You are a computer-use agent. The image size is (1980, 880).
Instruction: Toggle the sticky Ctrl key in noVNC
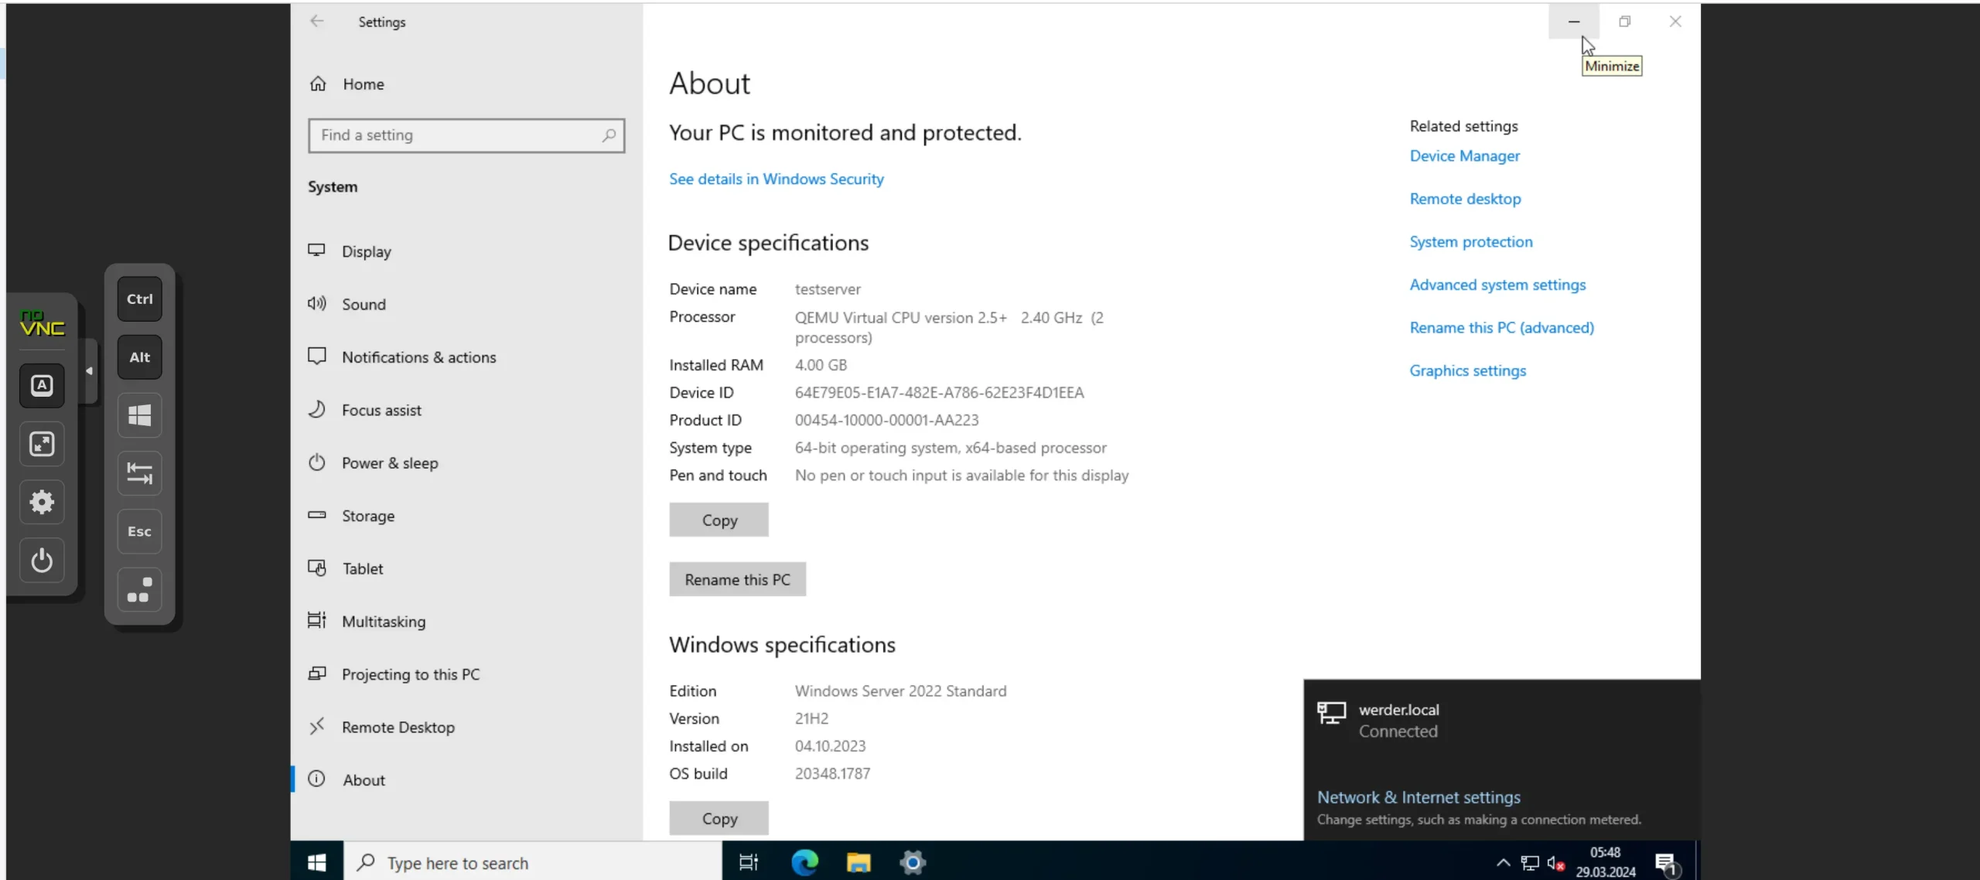click(138, 298)
